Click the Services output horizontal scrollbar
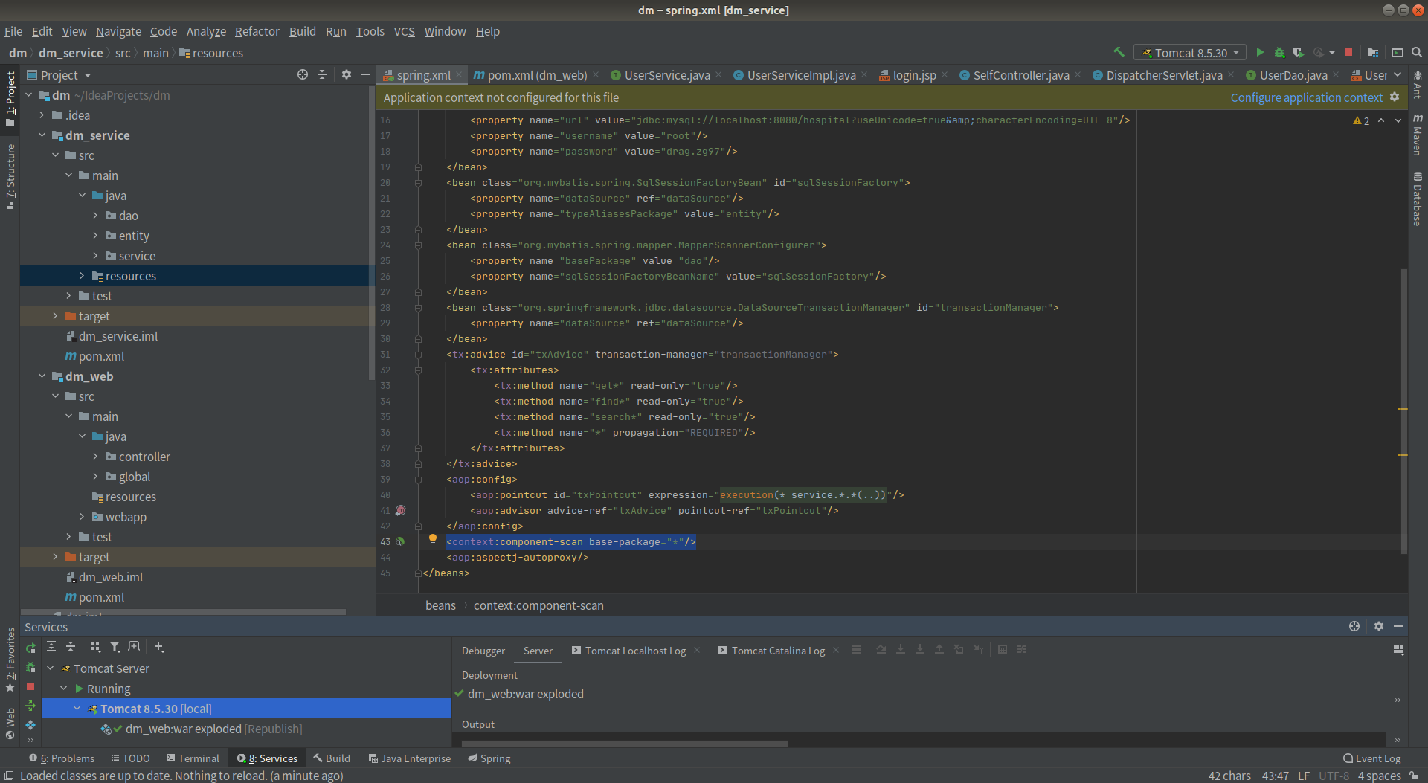Image resolution: width=1428 pixels, height=783 pixels. click(624, 743)
